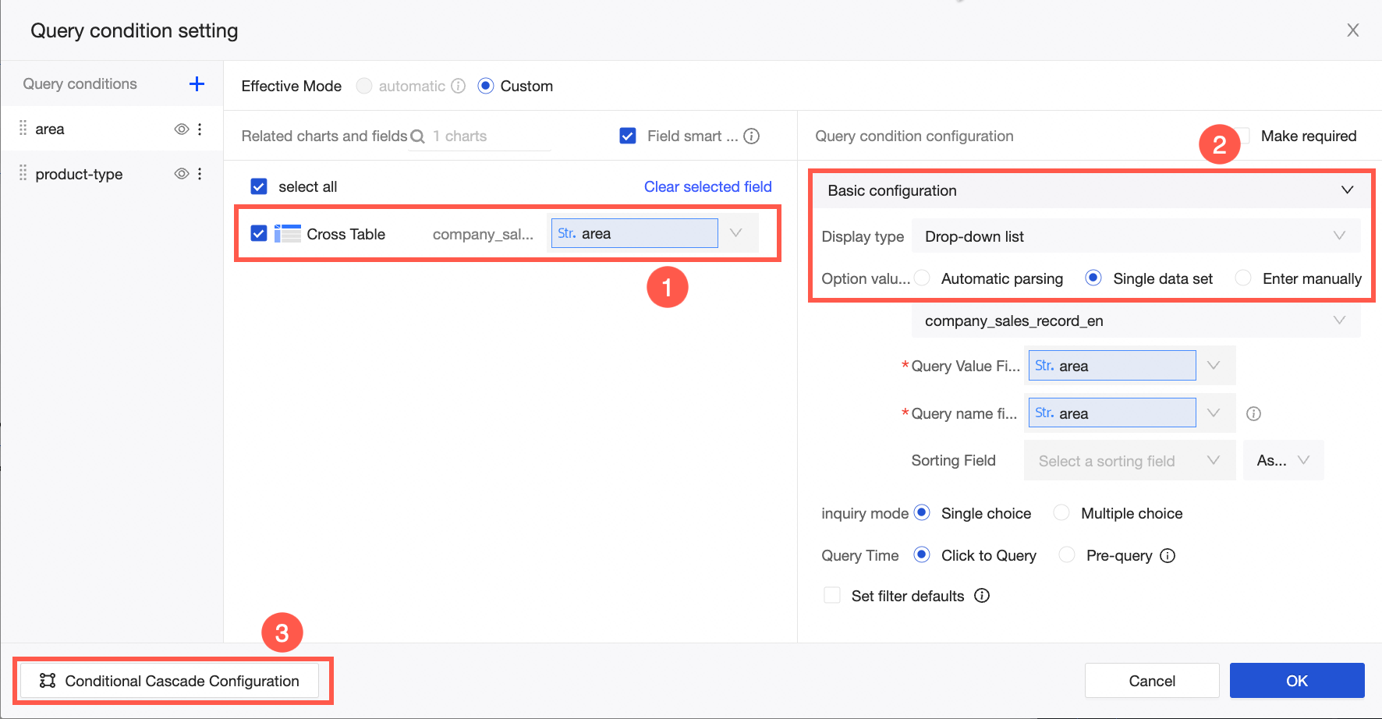Open ascending sort order dropdown
Viewport: 1382px width, 719px height.
click(x=1284, y=461)
